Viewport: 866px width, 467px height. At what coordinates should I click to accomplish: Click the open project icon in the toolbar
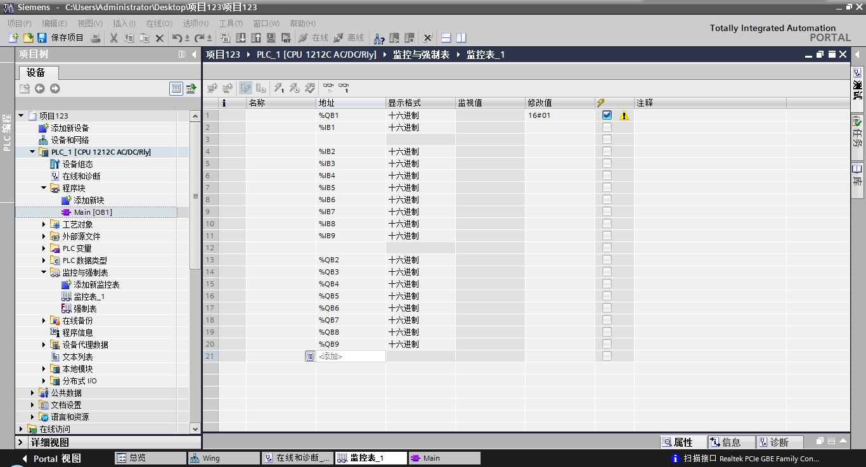28,38
